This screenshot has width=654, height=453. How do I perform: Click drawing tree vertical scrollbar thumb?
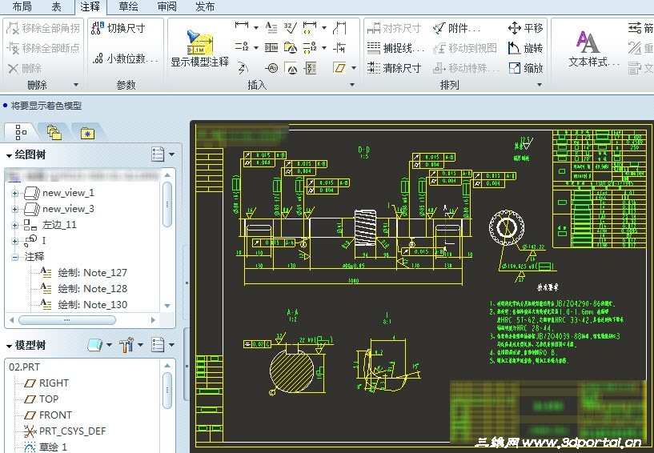[x=167, y=204]
